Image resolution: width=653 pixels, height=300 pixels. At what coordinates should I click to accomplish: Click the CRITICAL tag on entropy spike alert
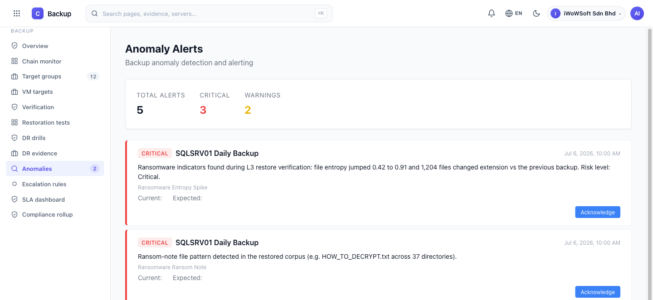[155, 154]
